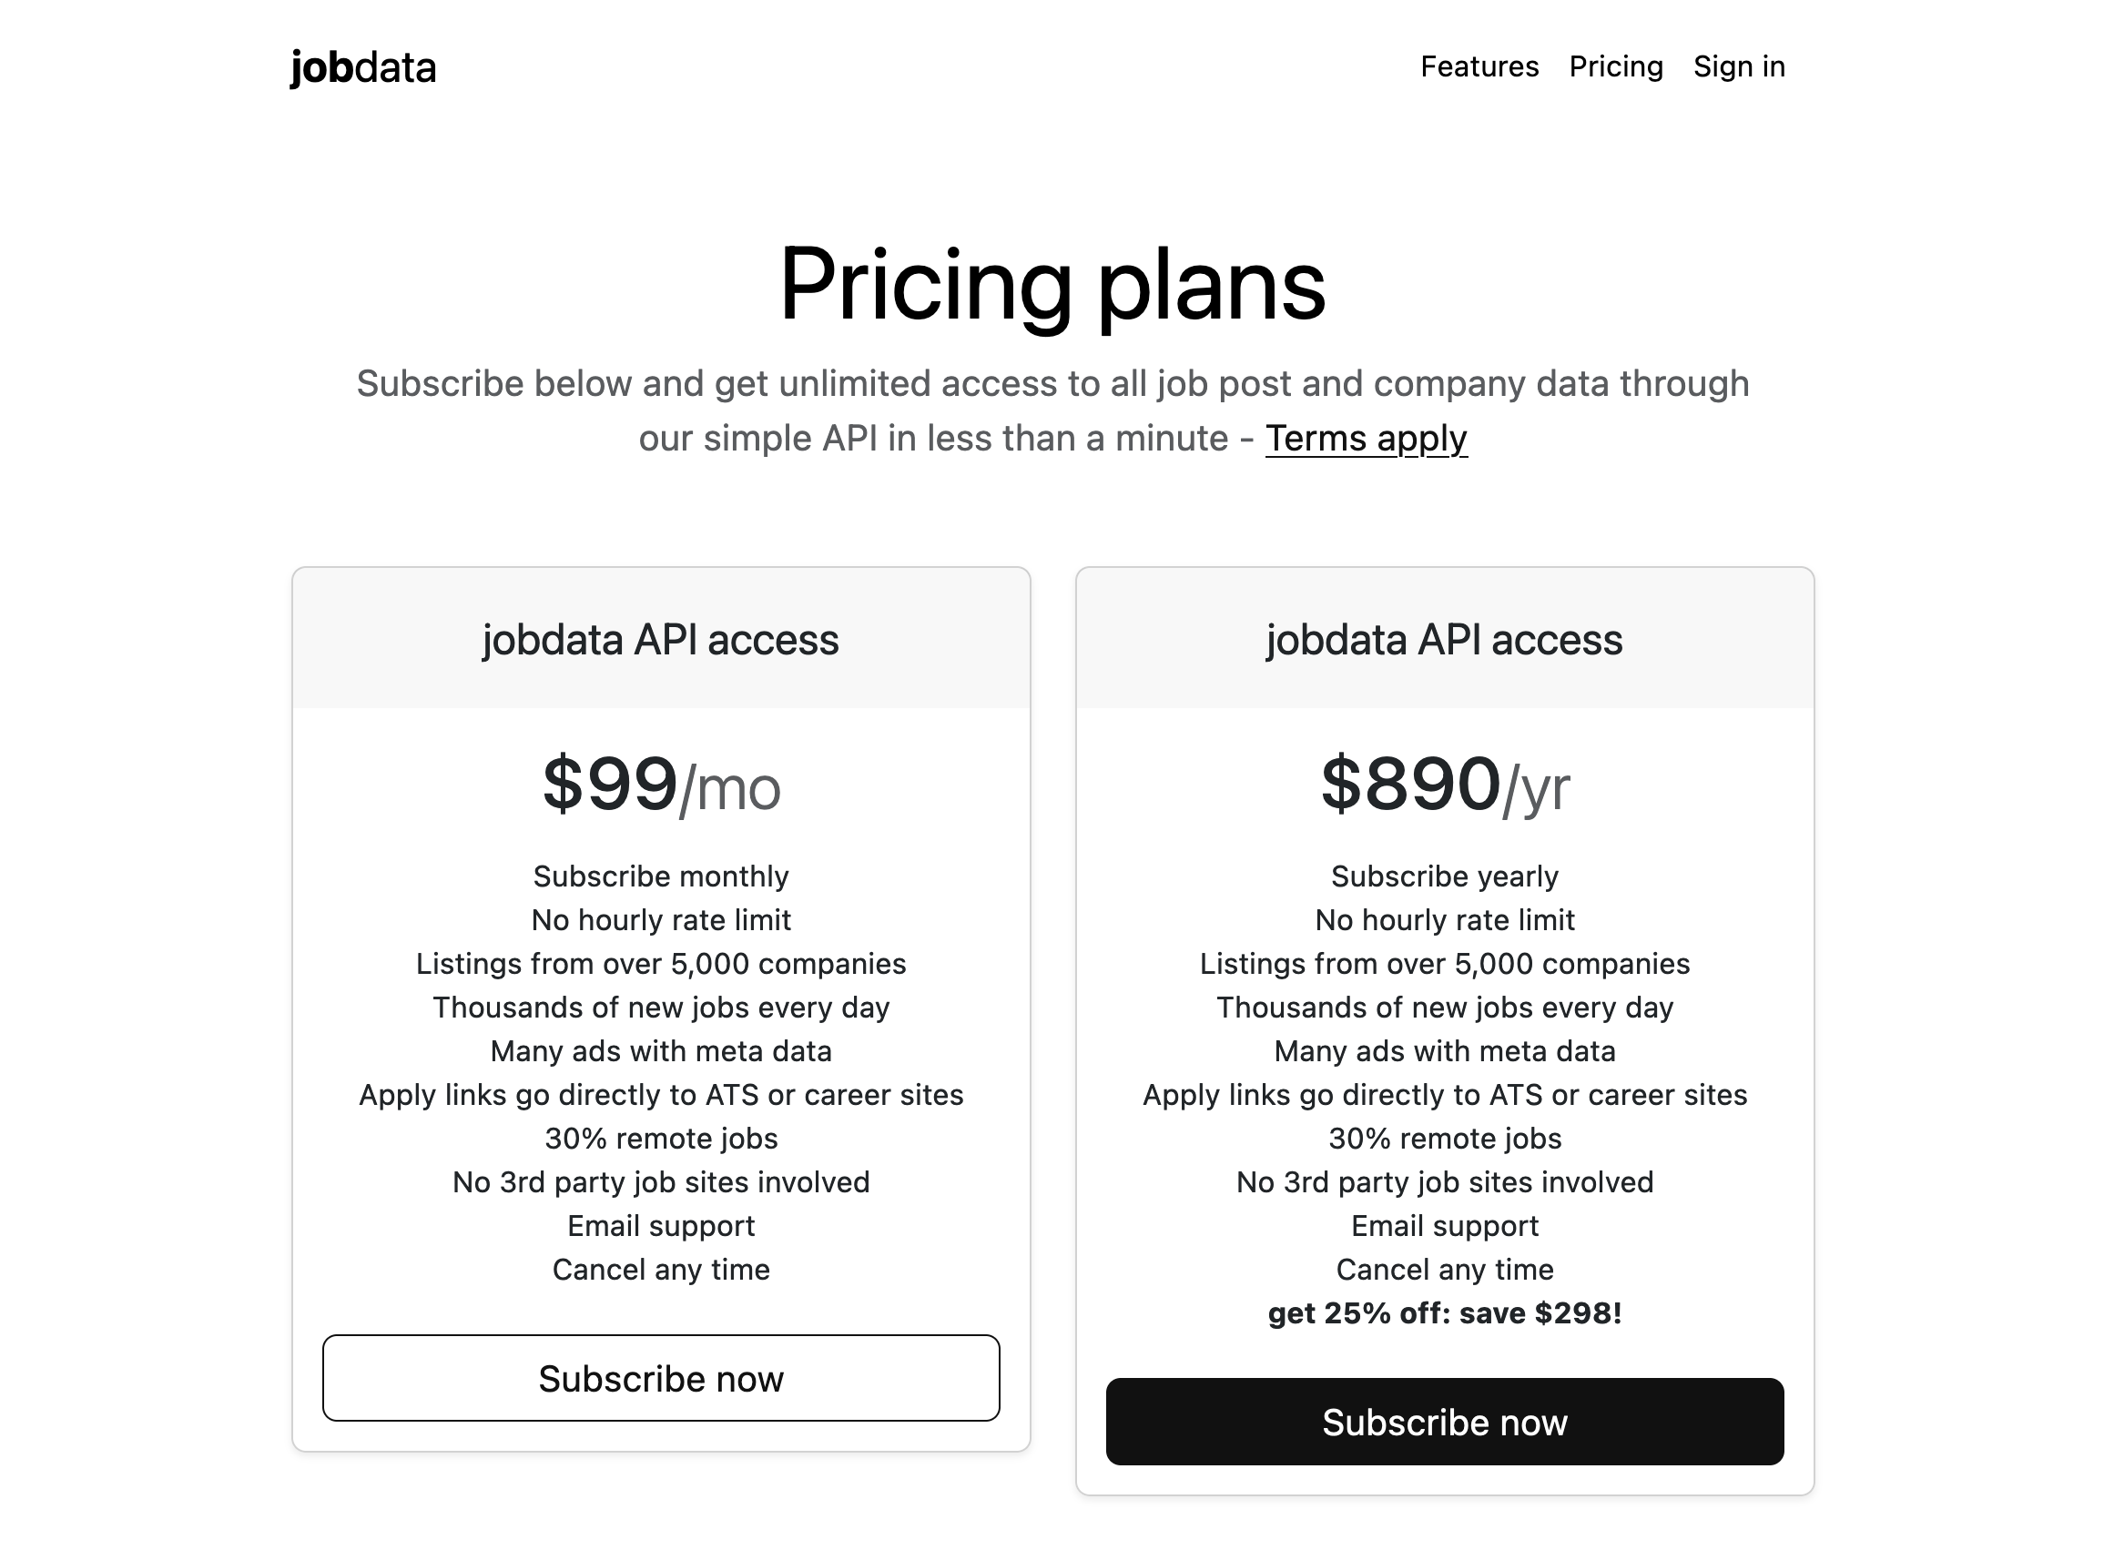Click the 'get 25% off: save $298!' text

tap(1444, 1312)
